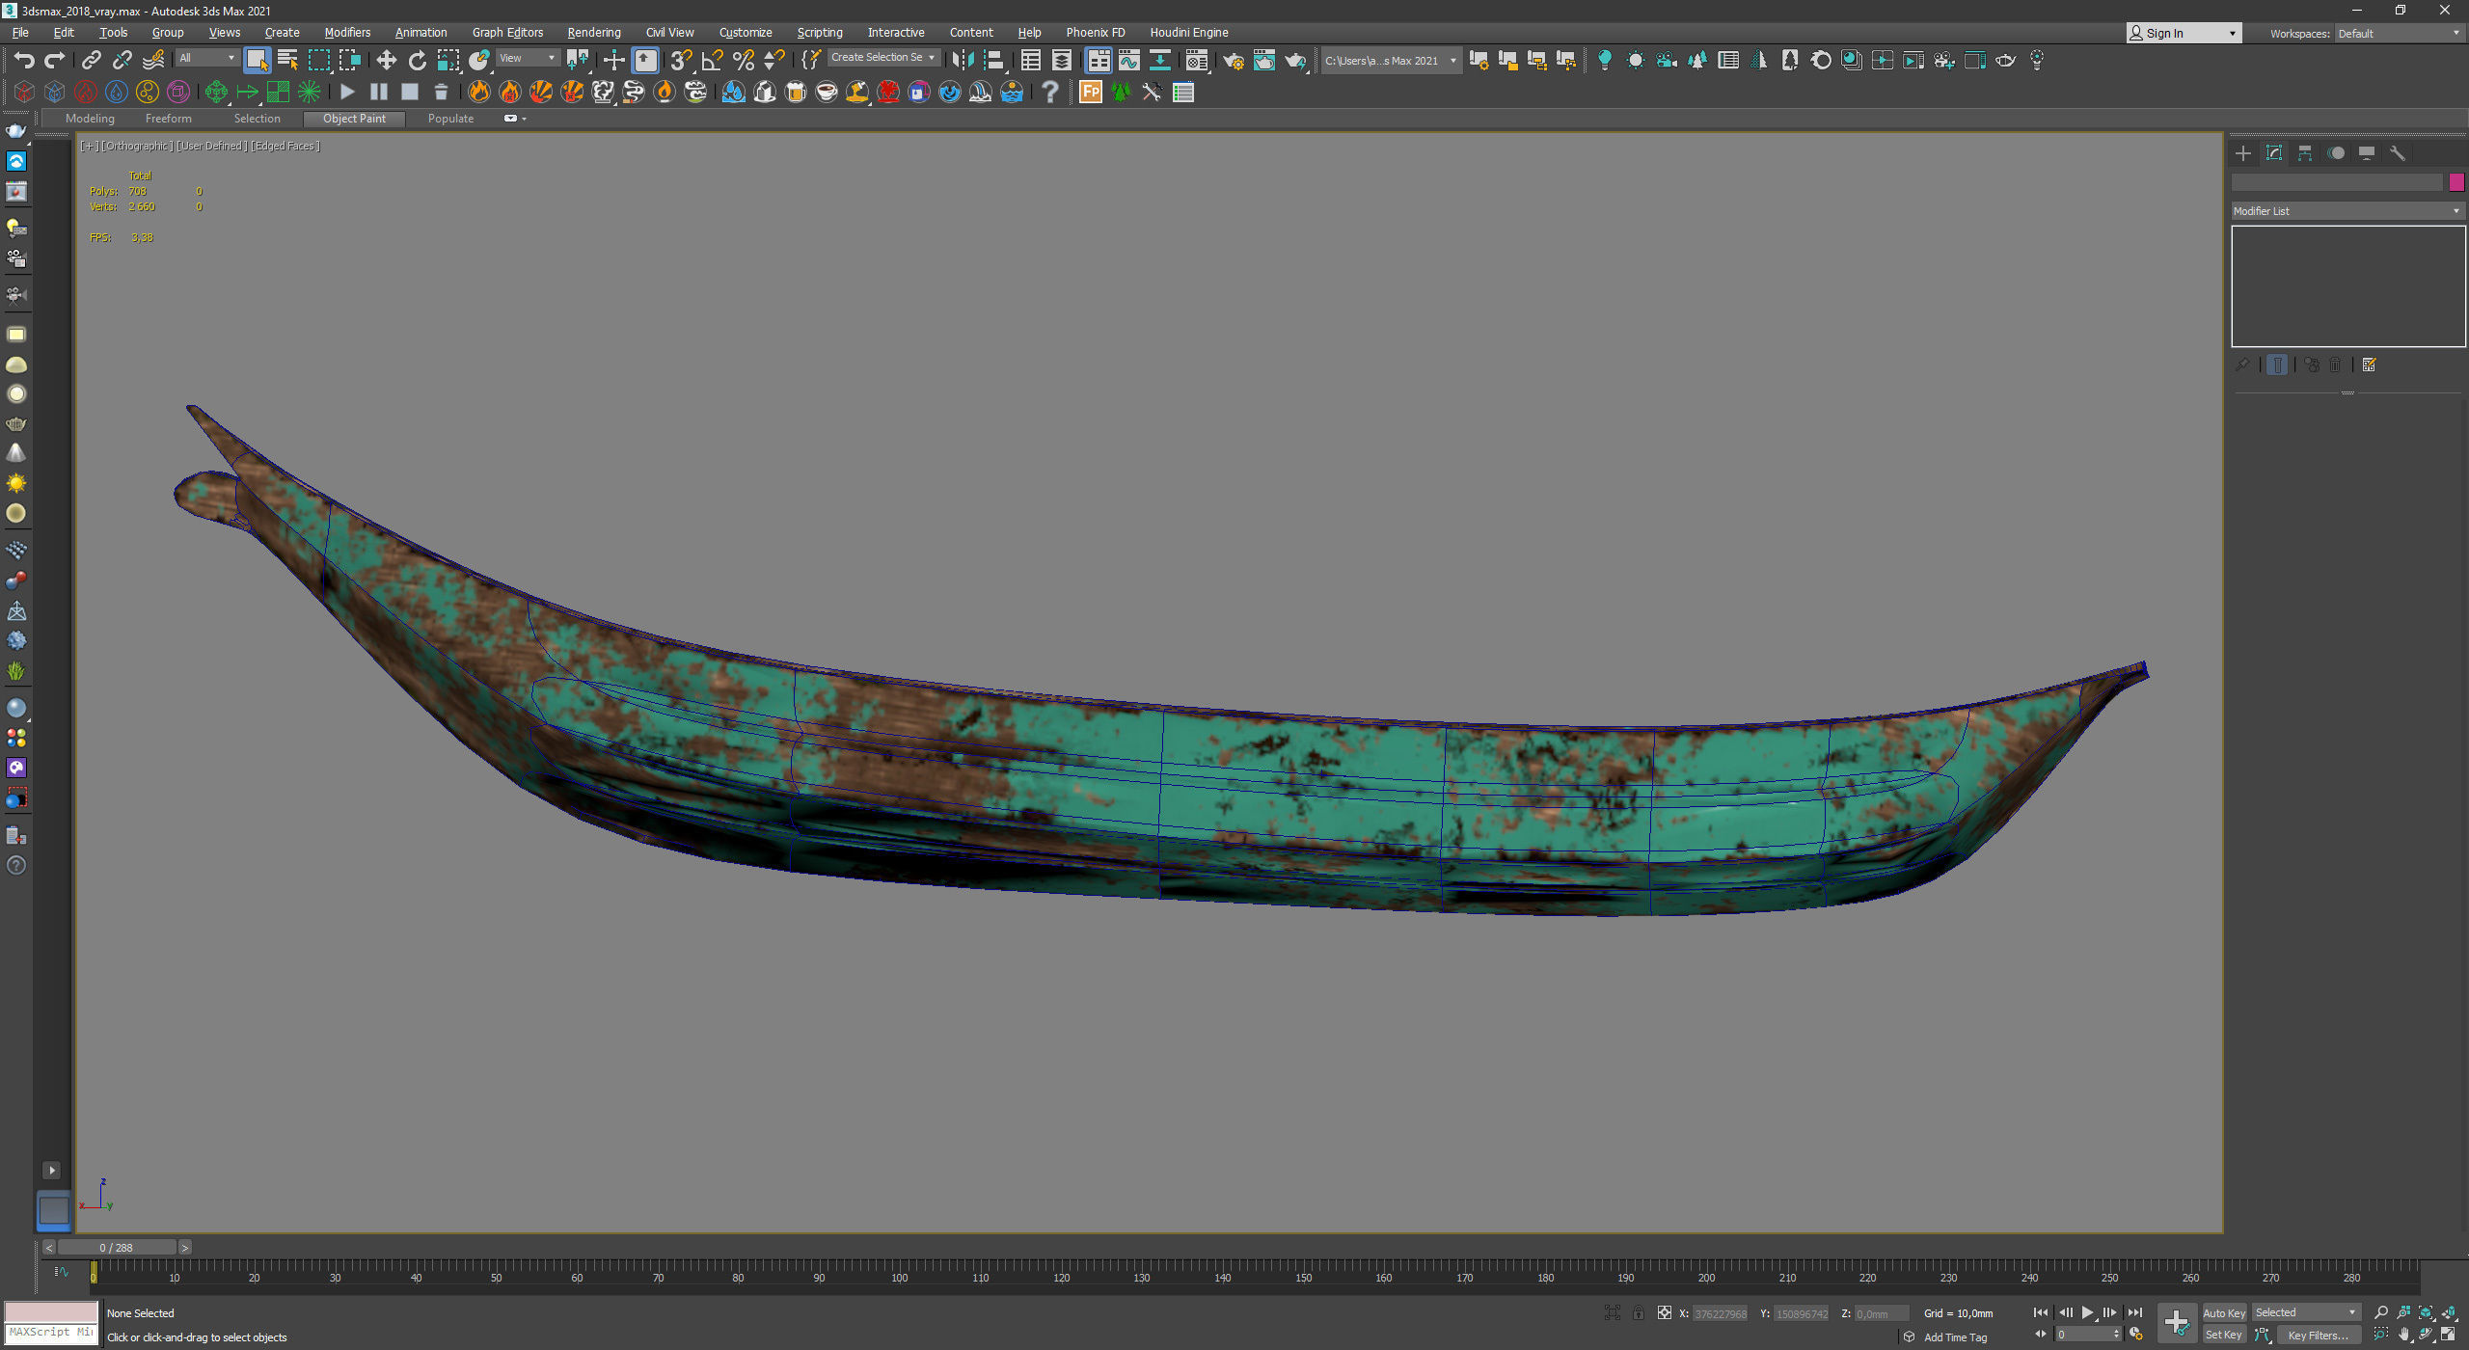The width and height of the screenshot is (2469, 1350).
Task: Toggle Angle Snap on the toolbar
Action: tap(712, 61)
